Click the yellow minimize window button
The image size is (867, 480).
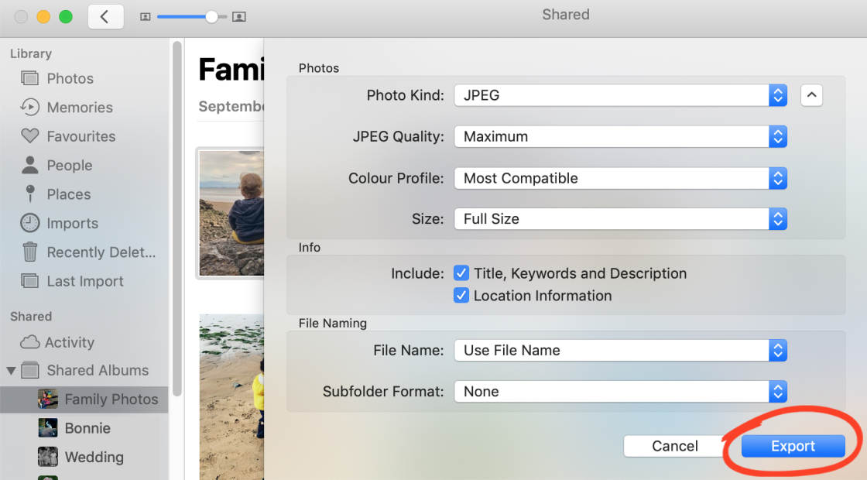click(x=43, y=16)
